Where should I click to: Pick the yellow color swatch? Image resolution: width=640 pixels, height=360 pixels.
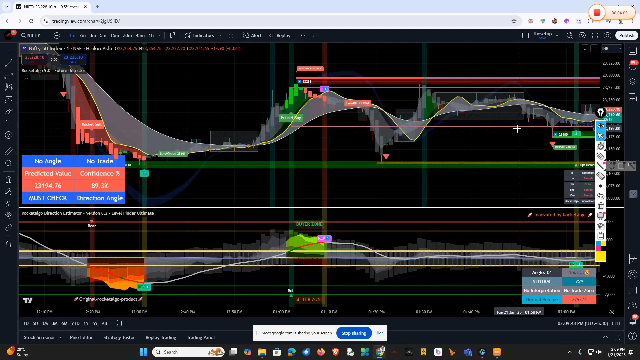pos(601,256)
